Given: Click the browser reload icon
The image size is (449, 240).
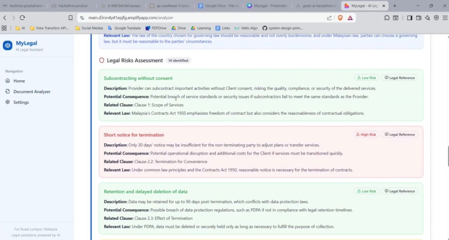Looking at the screenshot, I should tap(22, 17).
